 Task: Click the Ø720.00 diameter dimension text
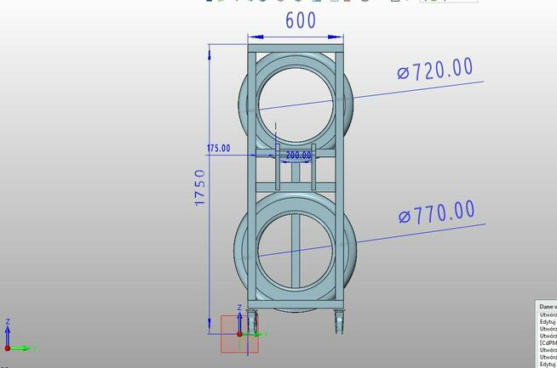click(x=434, y=70)
